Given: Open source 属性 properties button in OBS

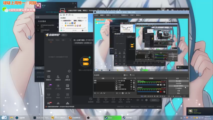Looking at the screenshot, I should click(x=126, y=75).
